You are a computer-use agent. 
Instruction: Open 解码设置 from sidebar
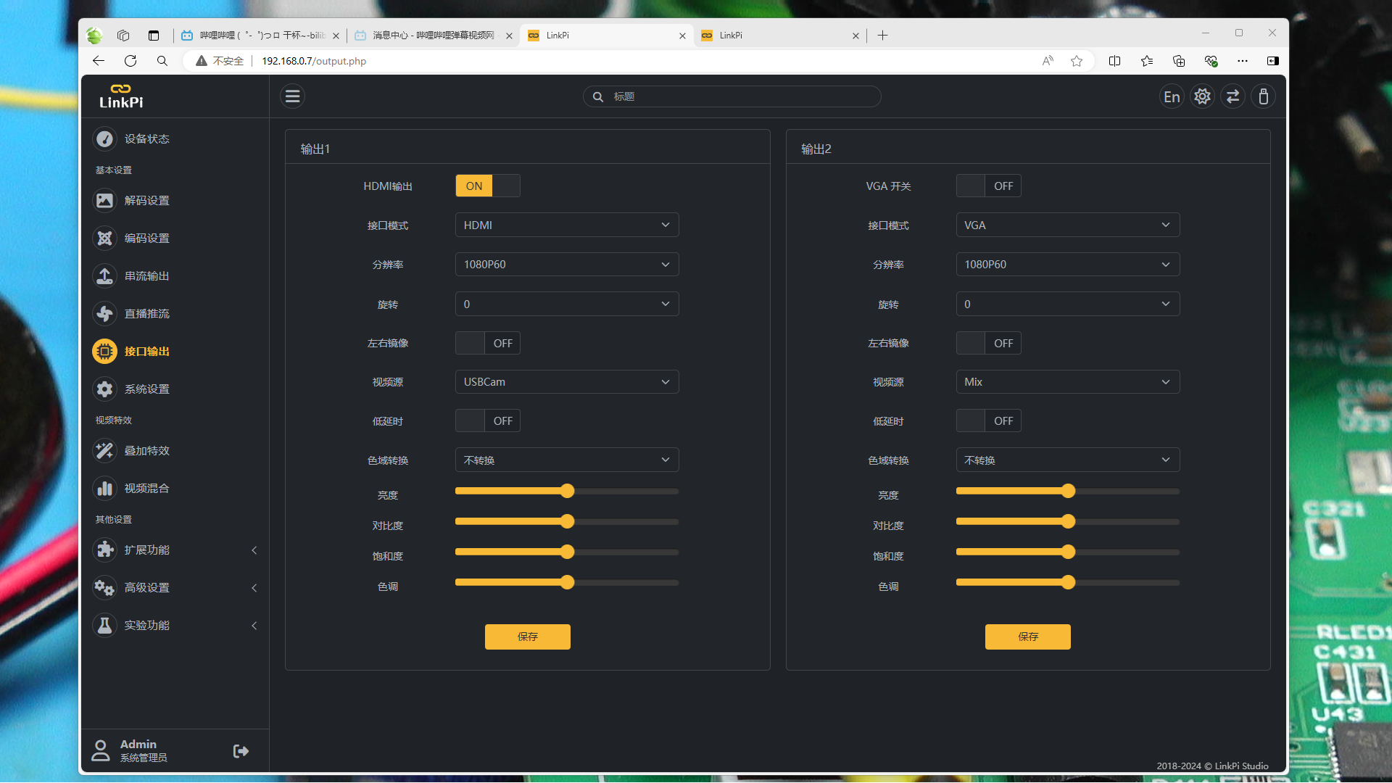pyautogui.click(x=146, y=201)
